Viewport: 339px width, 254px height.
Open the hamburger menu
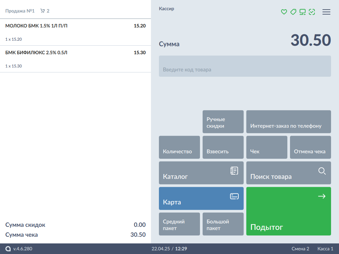point(326,12)
